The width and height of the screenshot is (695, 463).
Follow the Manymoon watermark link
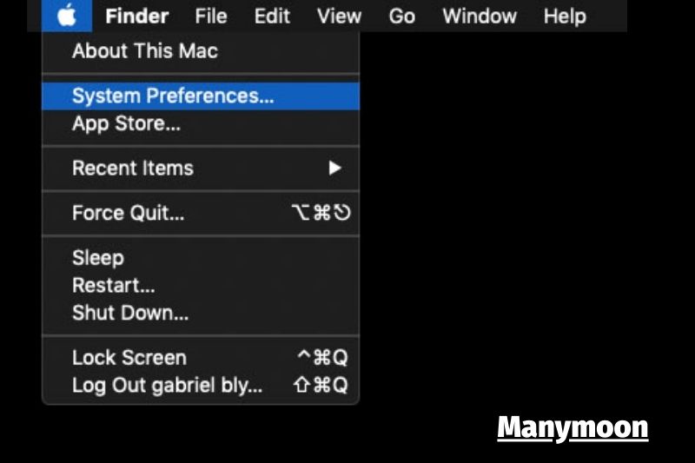[573, 428]
